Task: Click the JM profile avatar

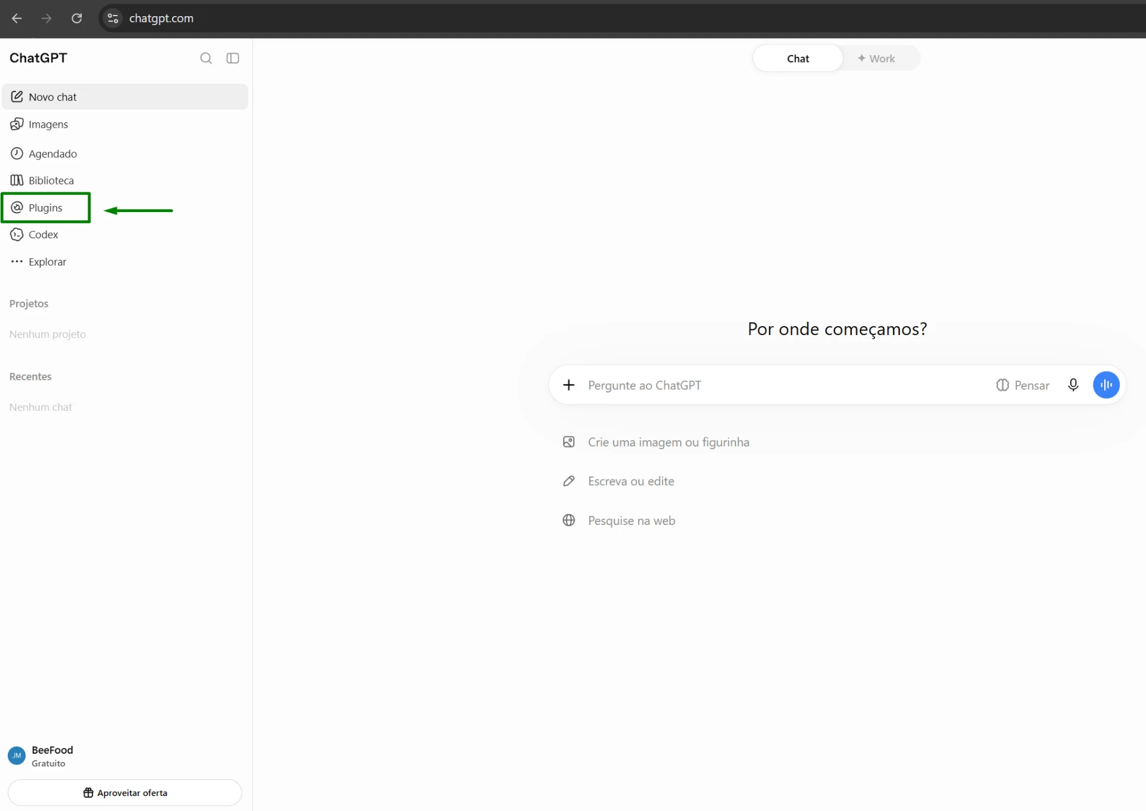Action: (17, 755)
